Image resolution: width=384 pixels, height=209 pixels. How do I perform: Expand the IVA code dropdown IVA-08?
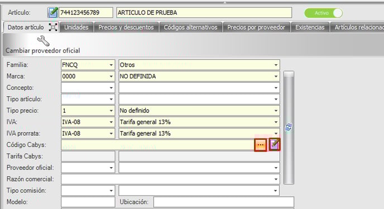(x=111, y=122)
